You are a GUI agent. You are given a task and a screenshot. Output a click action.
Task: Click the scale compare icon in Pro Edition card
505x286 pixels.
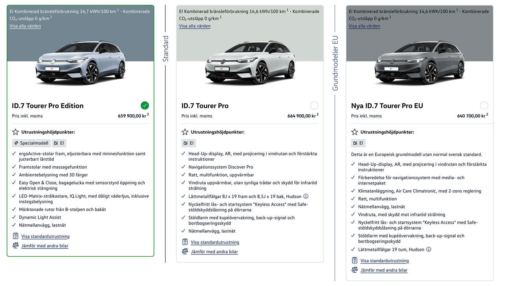(x=15, y=245)
